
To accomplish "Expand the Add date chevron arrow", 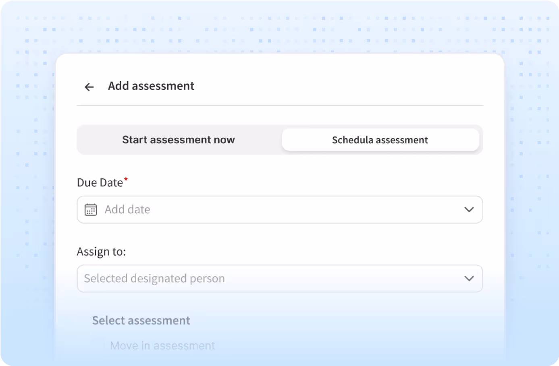I will 469,209.
